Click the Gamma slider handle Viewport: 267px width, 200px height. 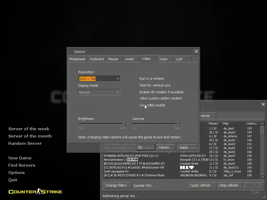(x=178, y=124)
